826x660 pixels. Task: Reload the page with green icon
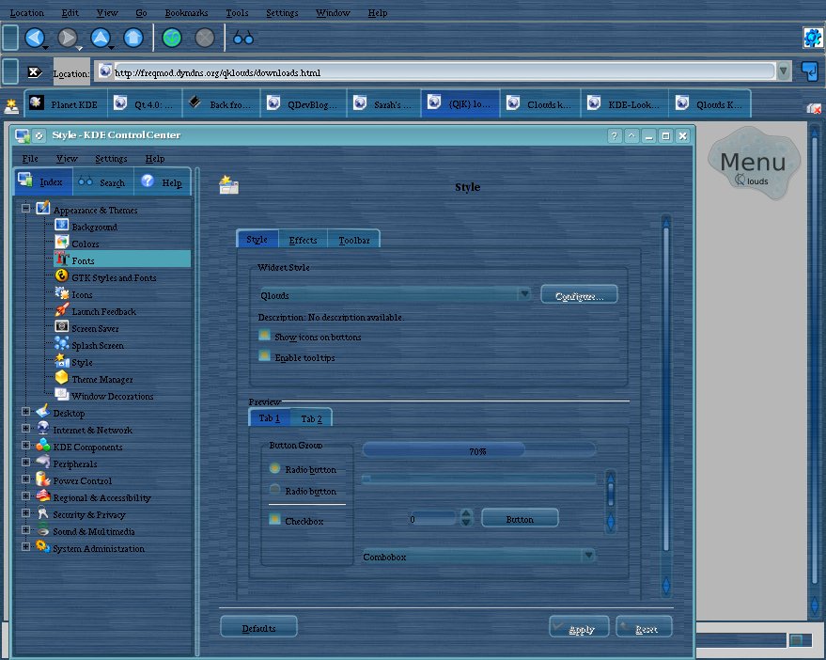(172, 38)
